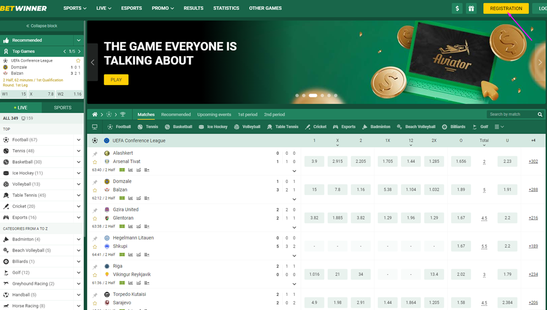547x310 pixels.
Task: Pin the Alashkert match
Action: click(95, 154)
